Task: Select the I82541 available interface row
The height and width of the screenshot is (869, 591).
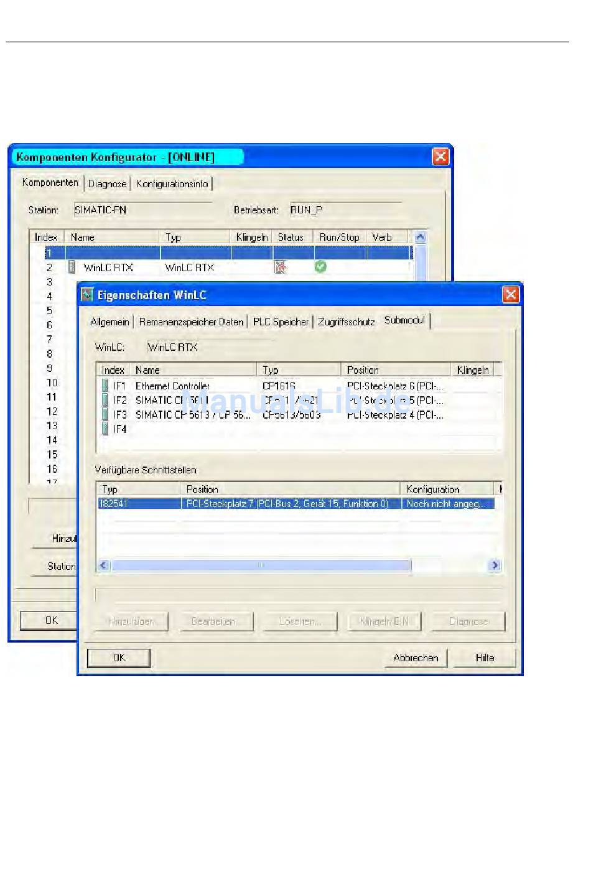Action: 295,503
